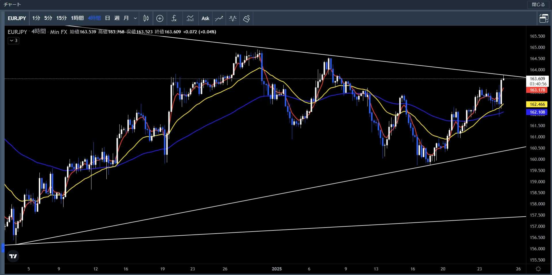Click the drawing eraser brush icon
The image size is (552, 275).
coord(246,18)
